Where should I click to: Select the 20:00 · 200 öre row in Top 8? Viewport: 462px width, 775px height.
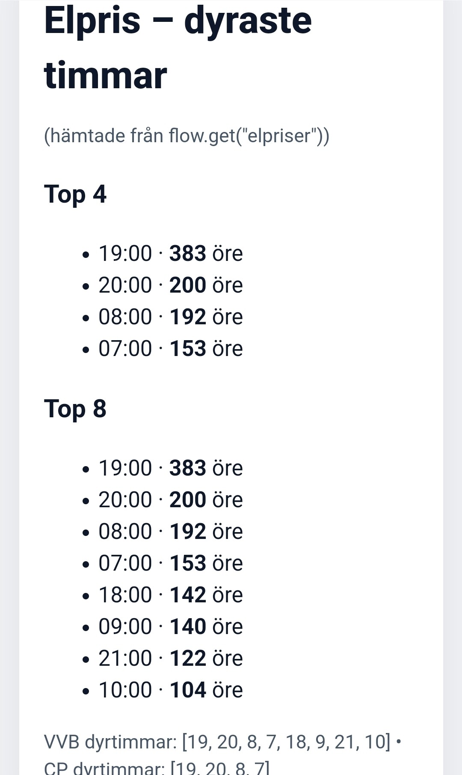(x=170, y=500)
